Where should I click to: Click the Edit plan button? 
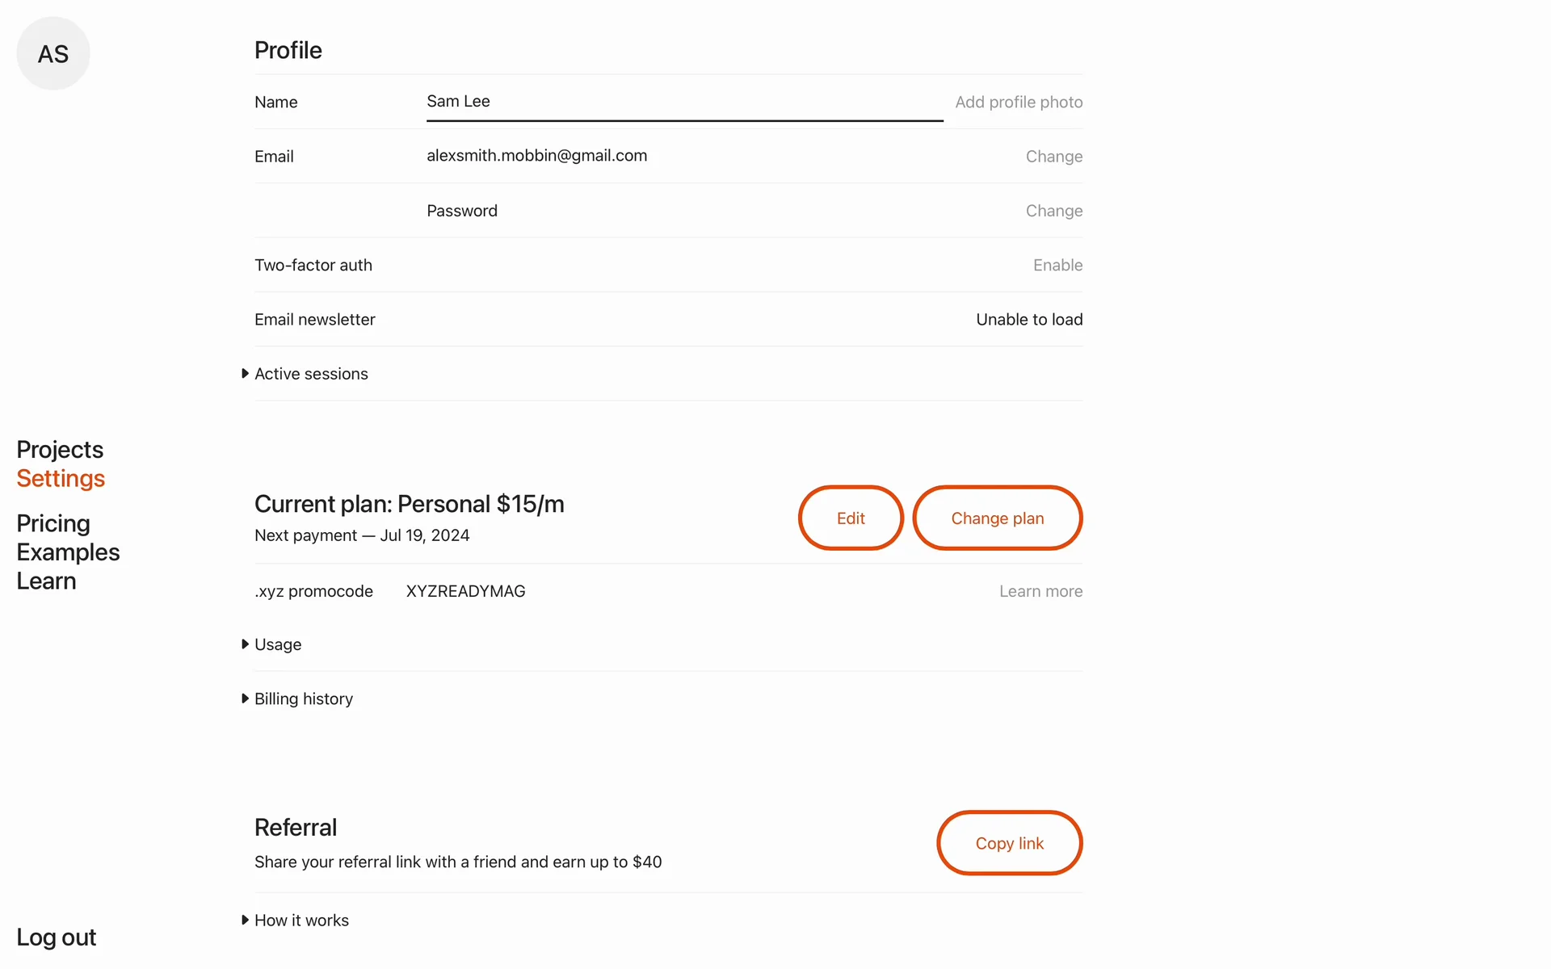click(851, 518)
